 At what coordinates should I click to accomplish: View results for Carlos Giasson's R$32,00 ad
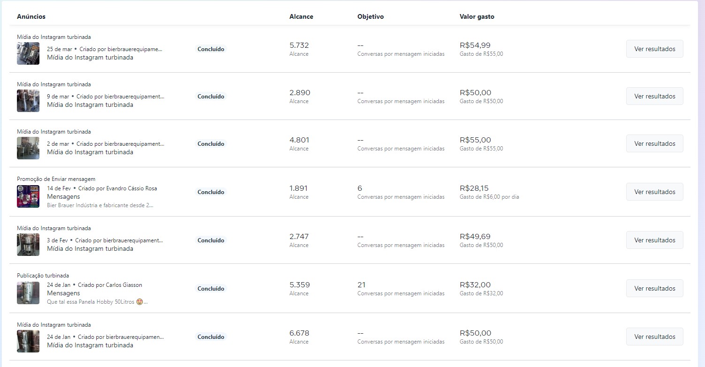(654, 288)
